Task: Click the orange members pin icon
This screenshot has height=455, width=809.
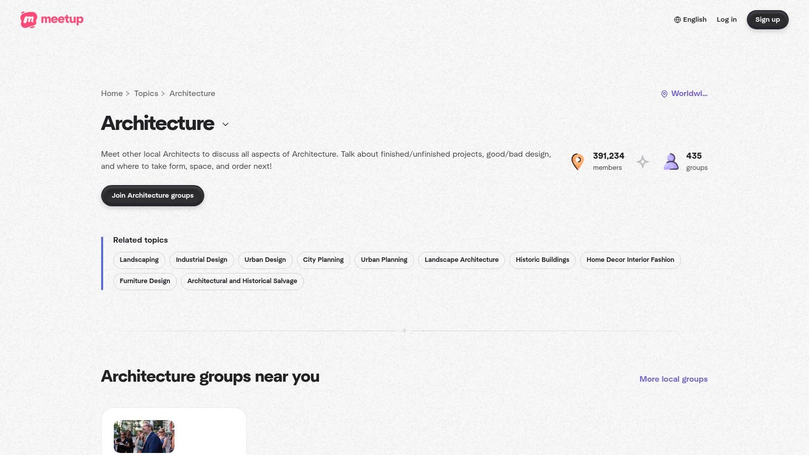Action: tap(577, 162)
